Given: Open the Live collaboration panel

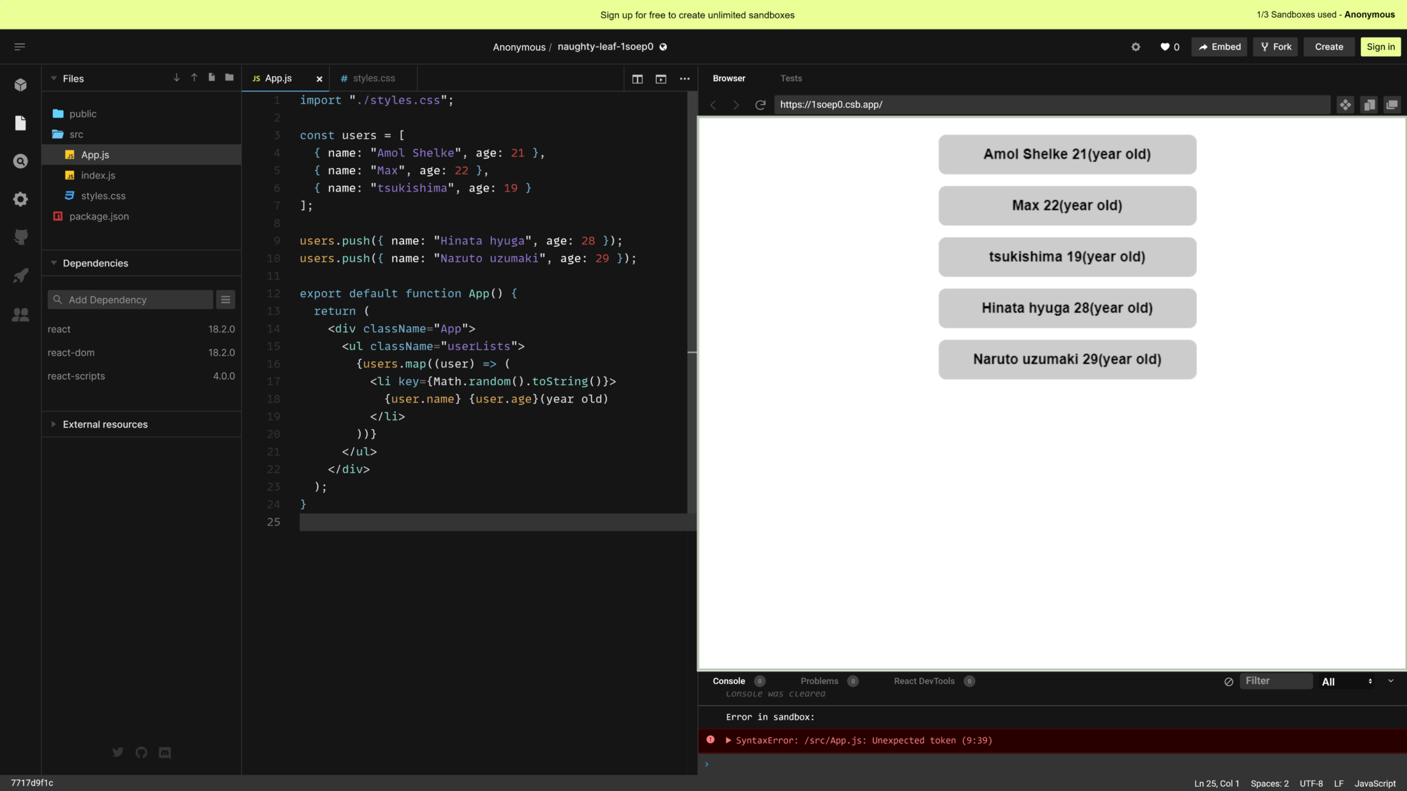Looking at the screenshot, I should [21, 314].
